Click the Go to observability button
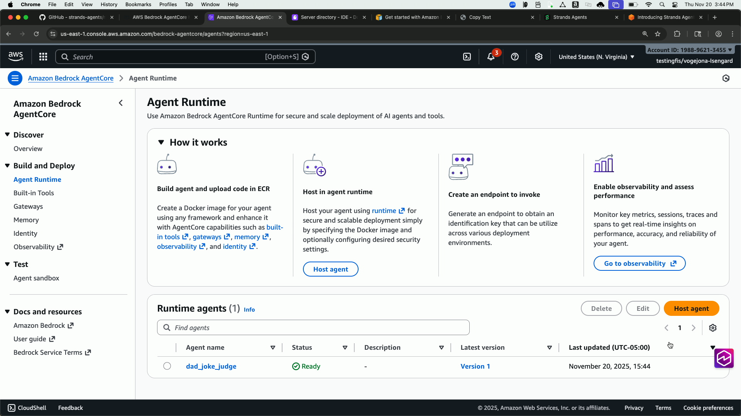 coord(639,263)
